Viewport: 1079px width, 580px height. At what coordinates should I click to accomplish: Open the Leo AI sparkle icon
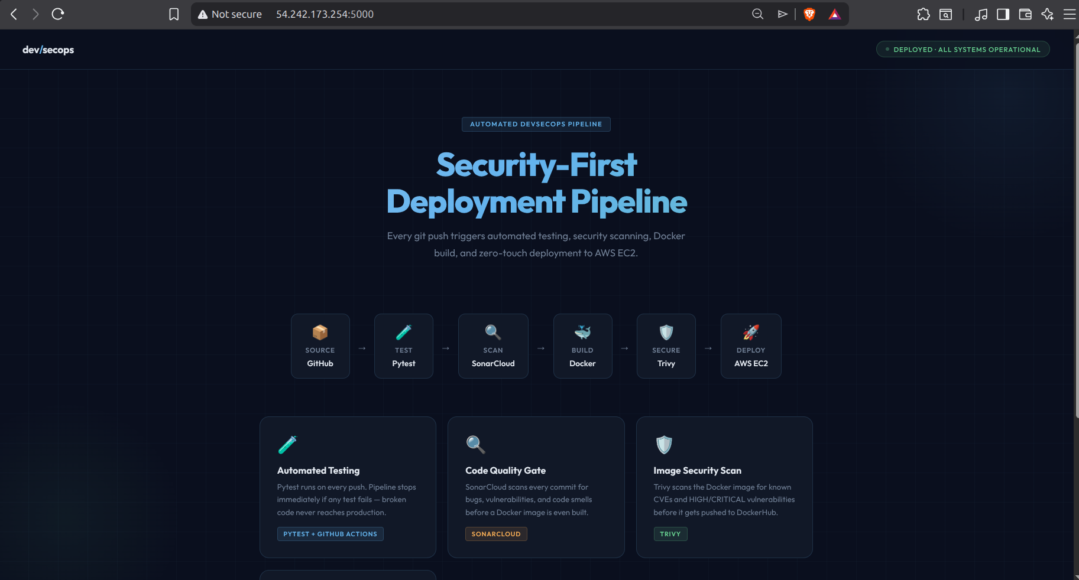click(x=1047, y=14)
